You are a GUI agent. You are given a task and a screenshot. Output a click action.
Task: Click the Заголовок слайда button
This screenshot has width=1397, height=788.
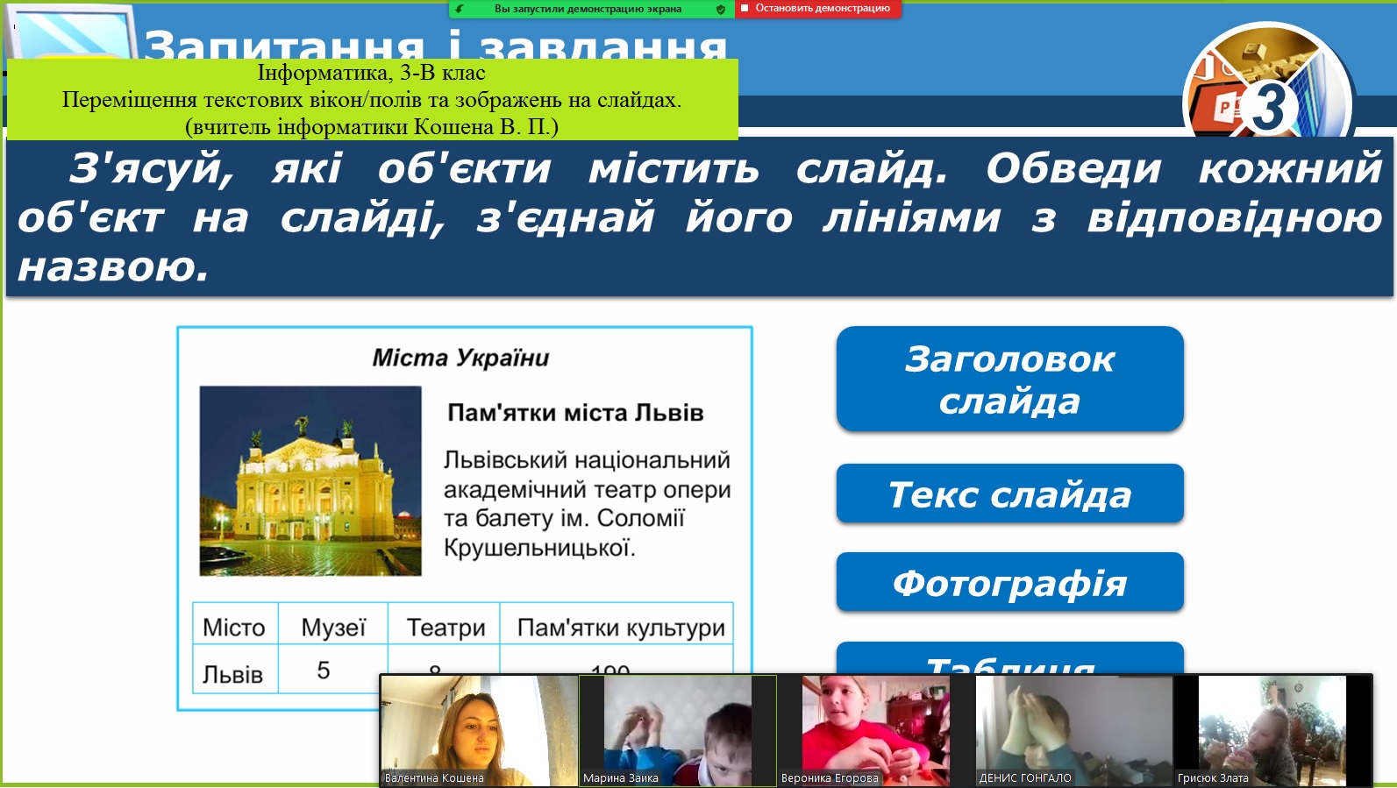click(x=1009, y=380)
